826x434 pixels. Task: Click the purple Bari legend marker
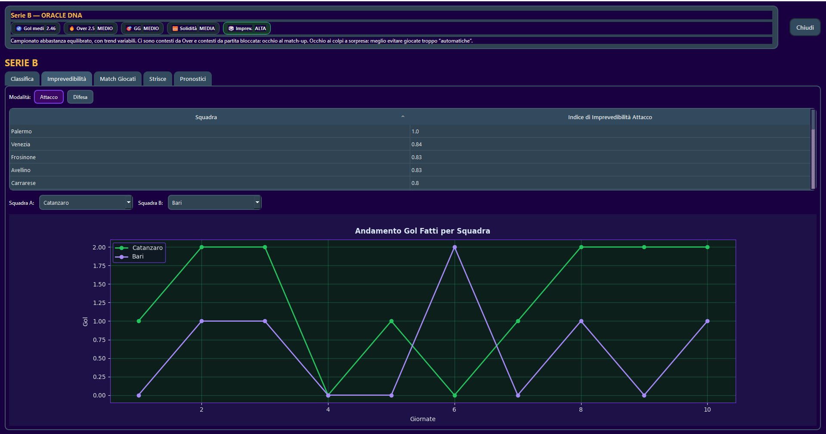[x=122, y=257]
